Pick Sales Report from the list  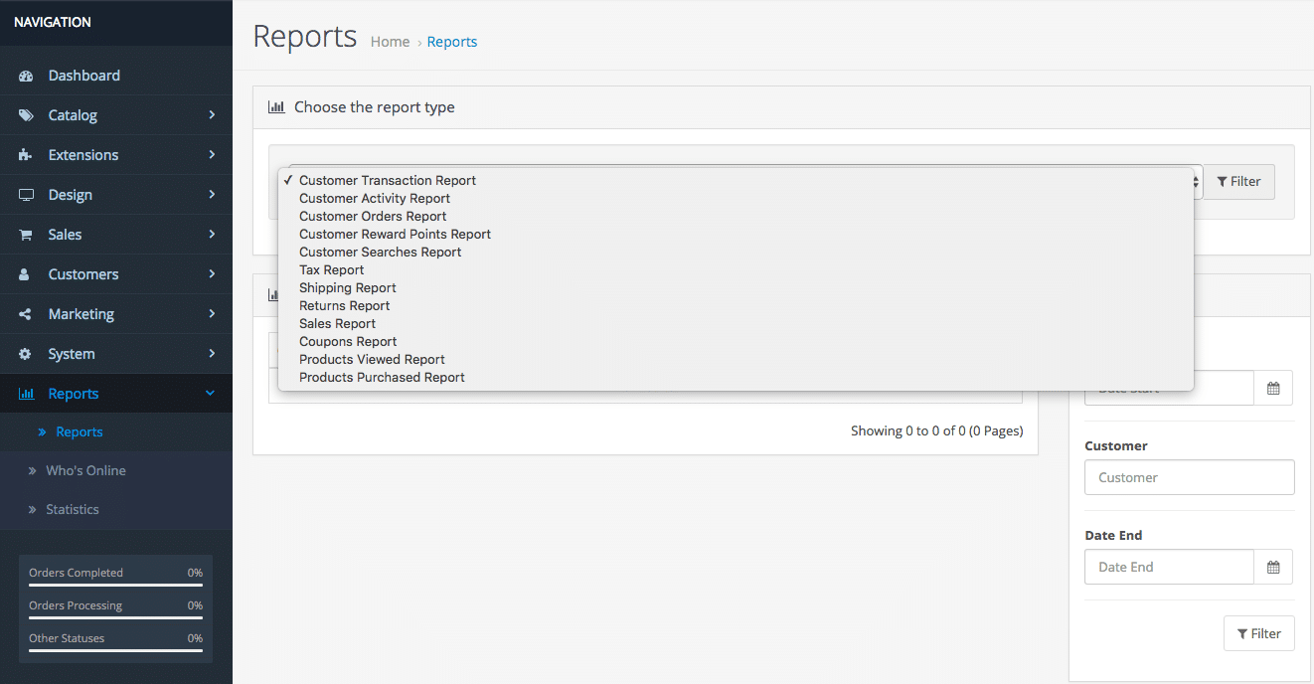[x=736, y=324]
